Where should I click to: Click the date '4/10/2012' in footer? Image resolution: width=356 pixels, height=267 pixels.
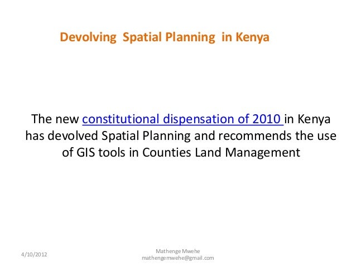[x=34, y=255]
